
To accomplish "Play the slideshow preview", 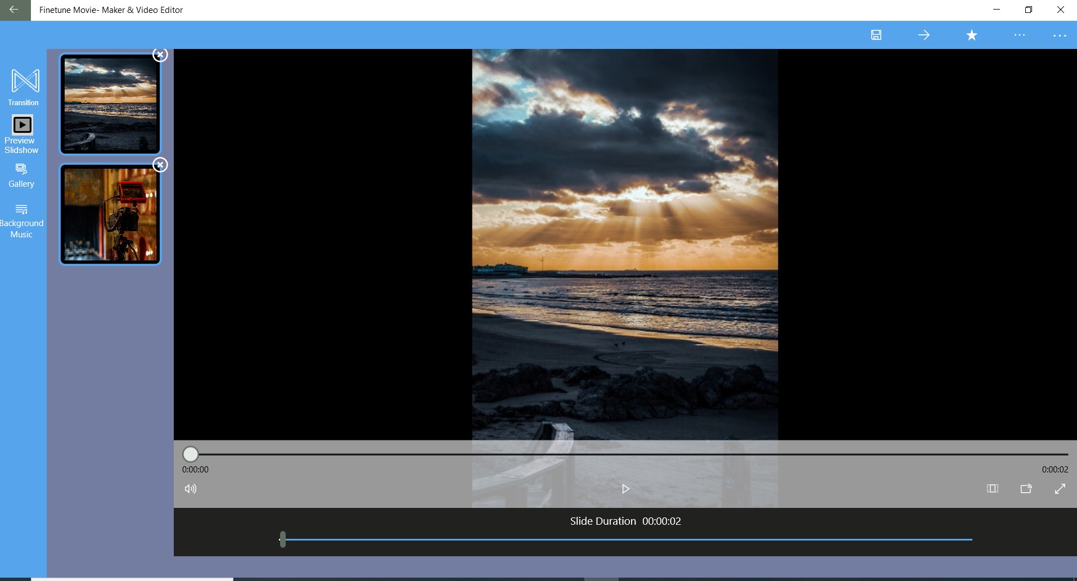I will coord(626,489).
